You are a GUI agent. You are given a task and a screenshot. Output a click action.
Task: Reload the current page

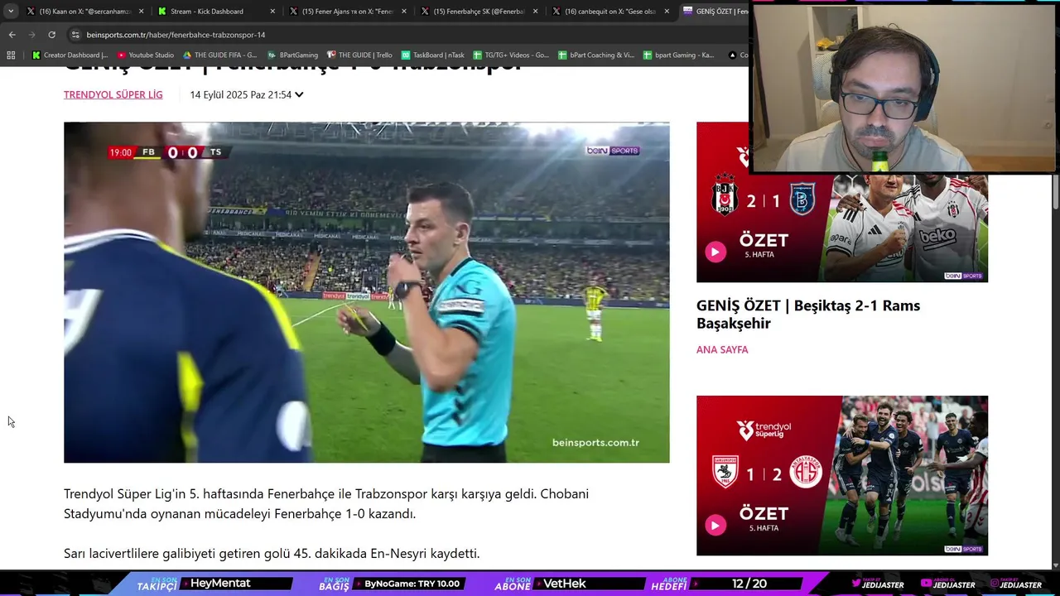[51, 35]
